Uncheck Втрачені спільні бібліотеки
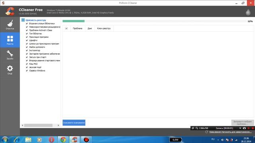The width and height of the screenshot is (255, 143). point(27,23)
